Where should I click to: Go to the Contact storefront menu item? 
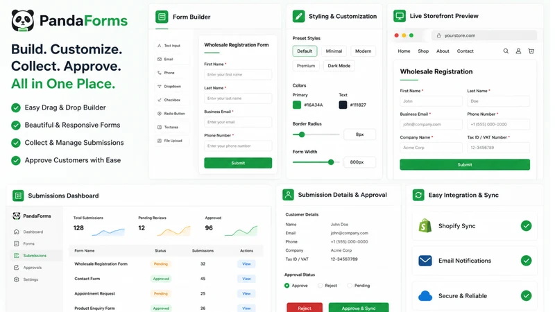(x=465, y=51)
